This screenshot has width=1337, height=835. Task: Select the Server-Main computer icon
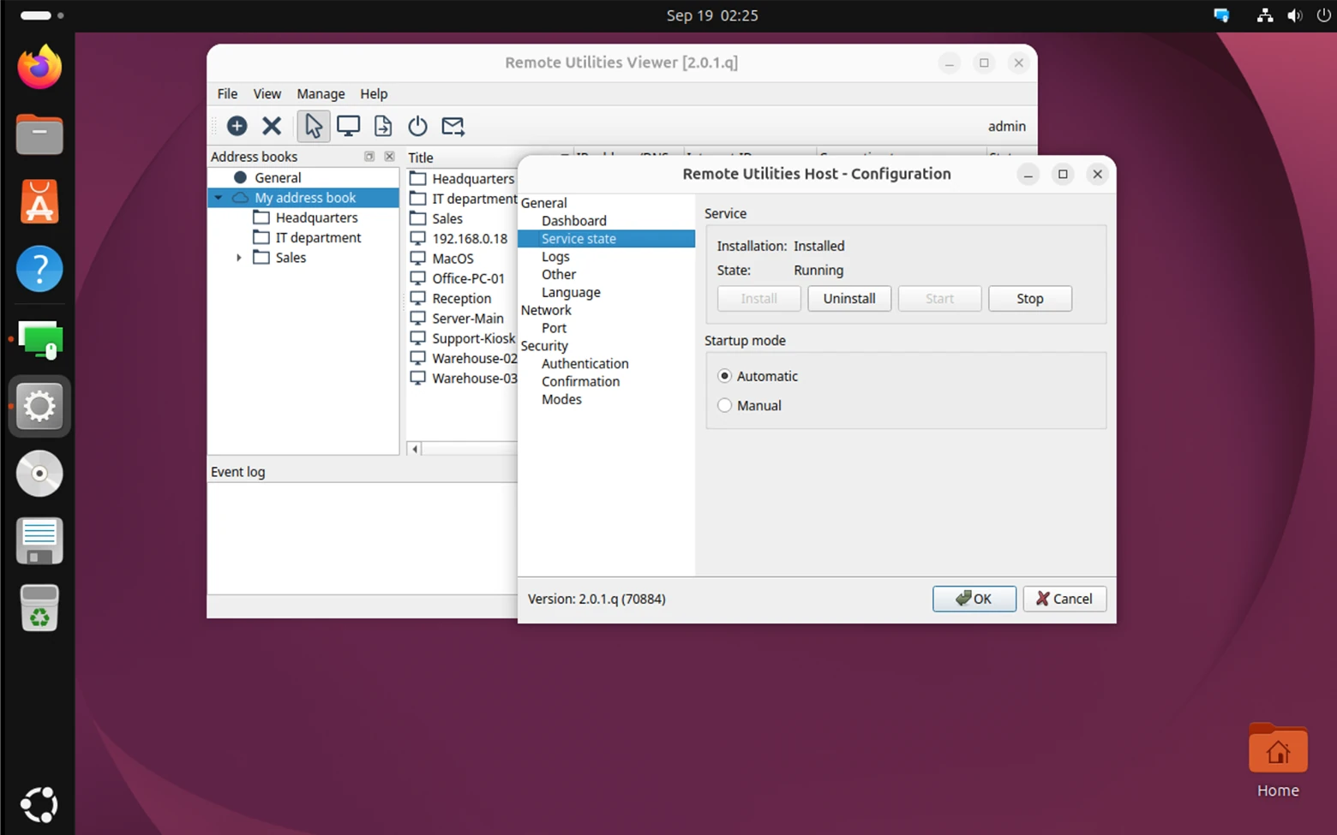pos(417,318)
